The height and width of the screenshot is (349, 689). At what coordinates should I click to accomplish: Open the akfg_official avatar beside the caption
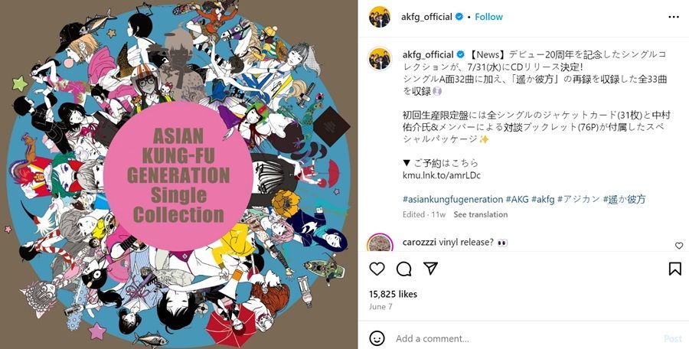380,58
